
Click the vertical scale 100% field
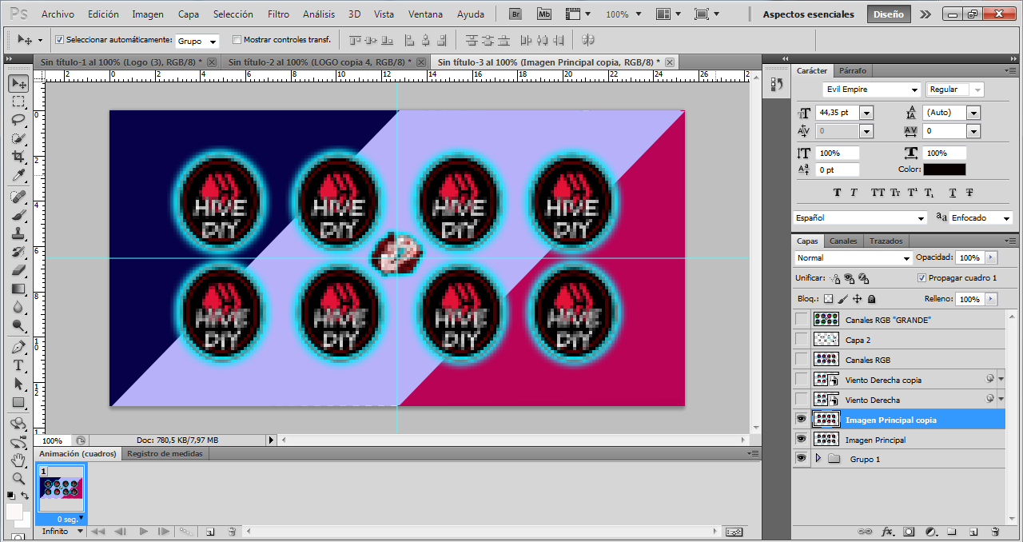point(838,153)
